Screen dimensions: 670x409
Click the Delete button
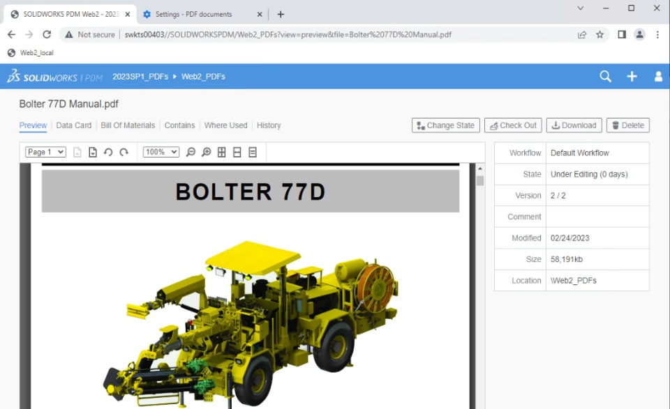click(628, 125)
